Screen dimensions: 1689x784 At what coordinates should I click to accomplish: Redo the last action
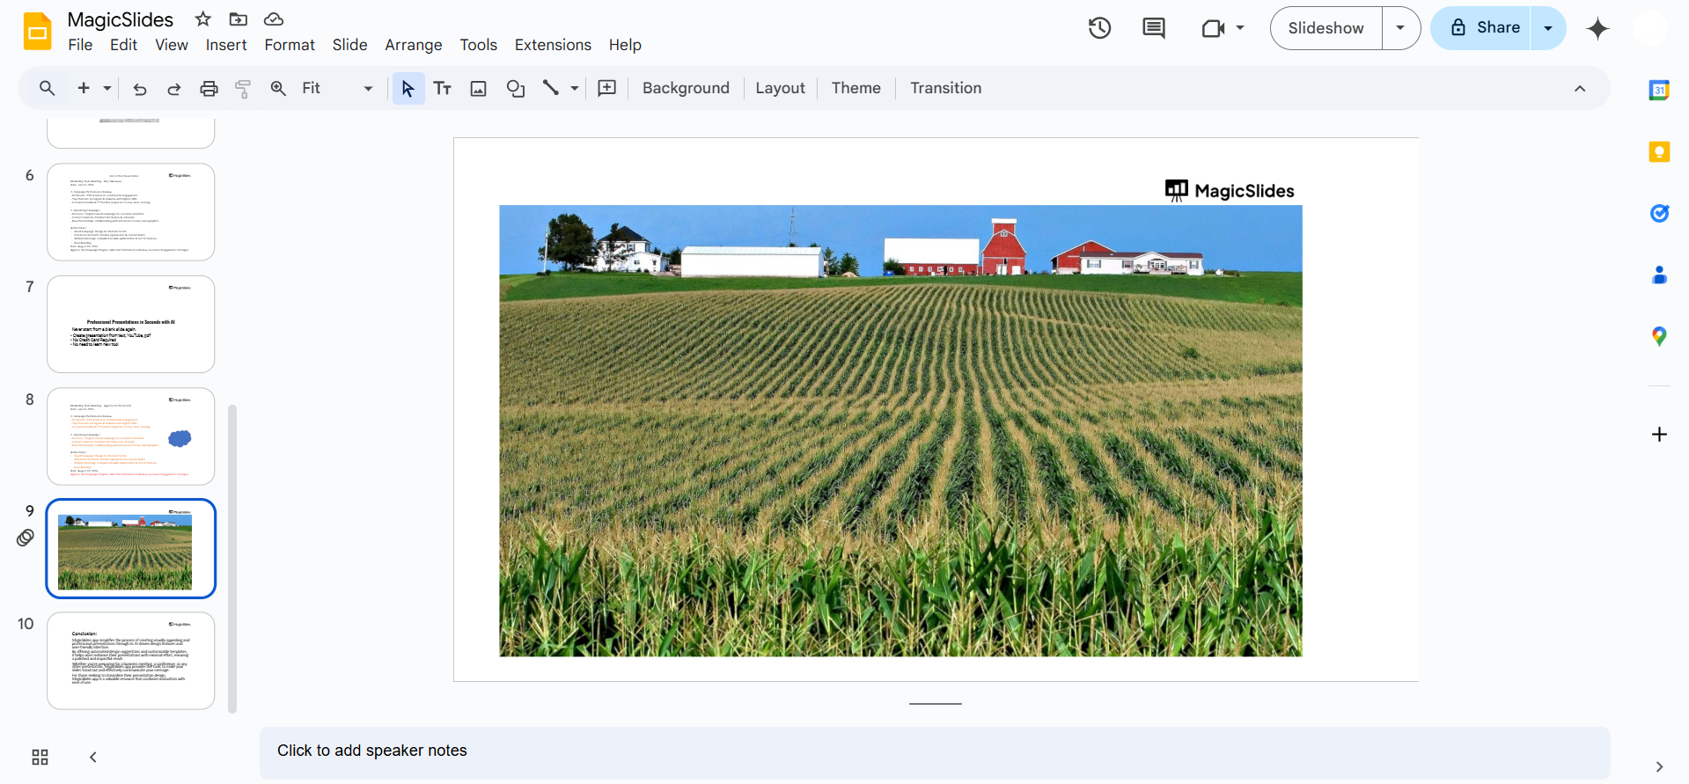(174, 88)
